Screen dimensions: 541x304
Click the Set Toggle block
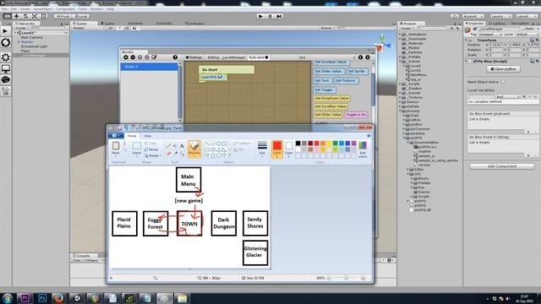324,90
